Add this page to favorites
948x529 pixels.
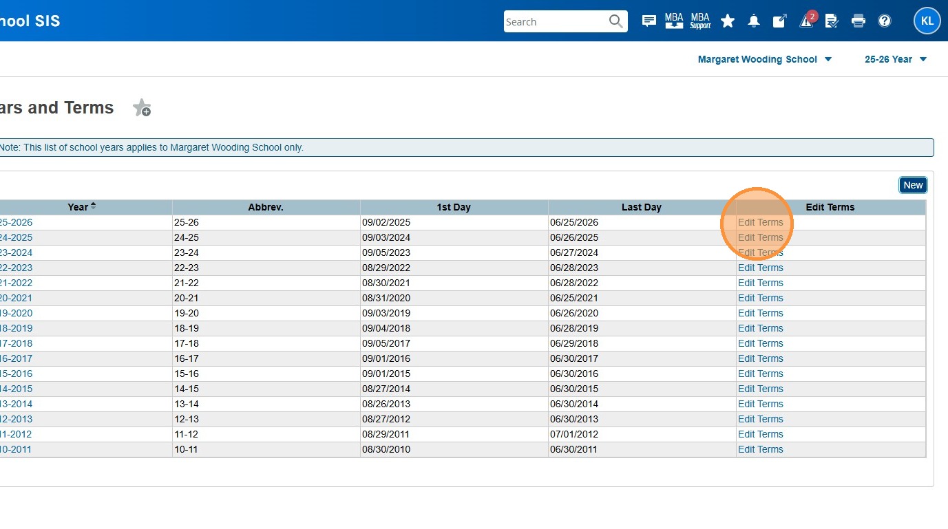point(142,108)
